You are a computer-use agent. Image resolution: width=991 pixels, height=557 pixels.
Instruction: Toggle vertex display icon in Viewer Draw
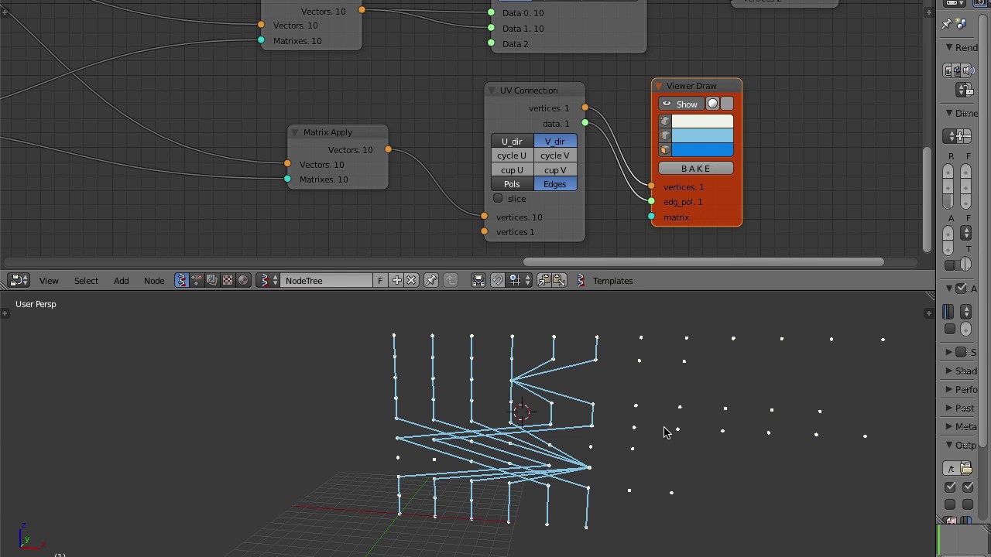click(x=665, y=121)
